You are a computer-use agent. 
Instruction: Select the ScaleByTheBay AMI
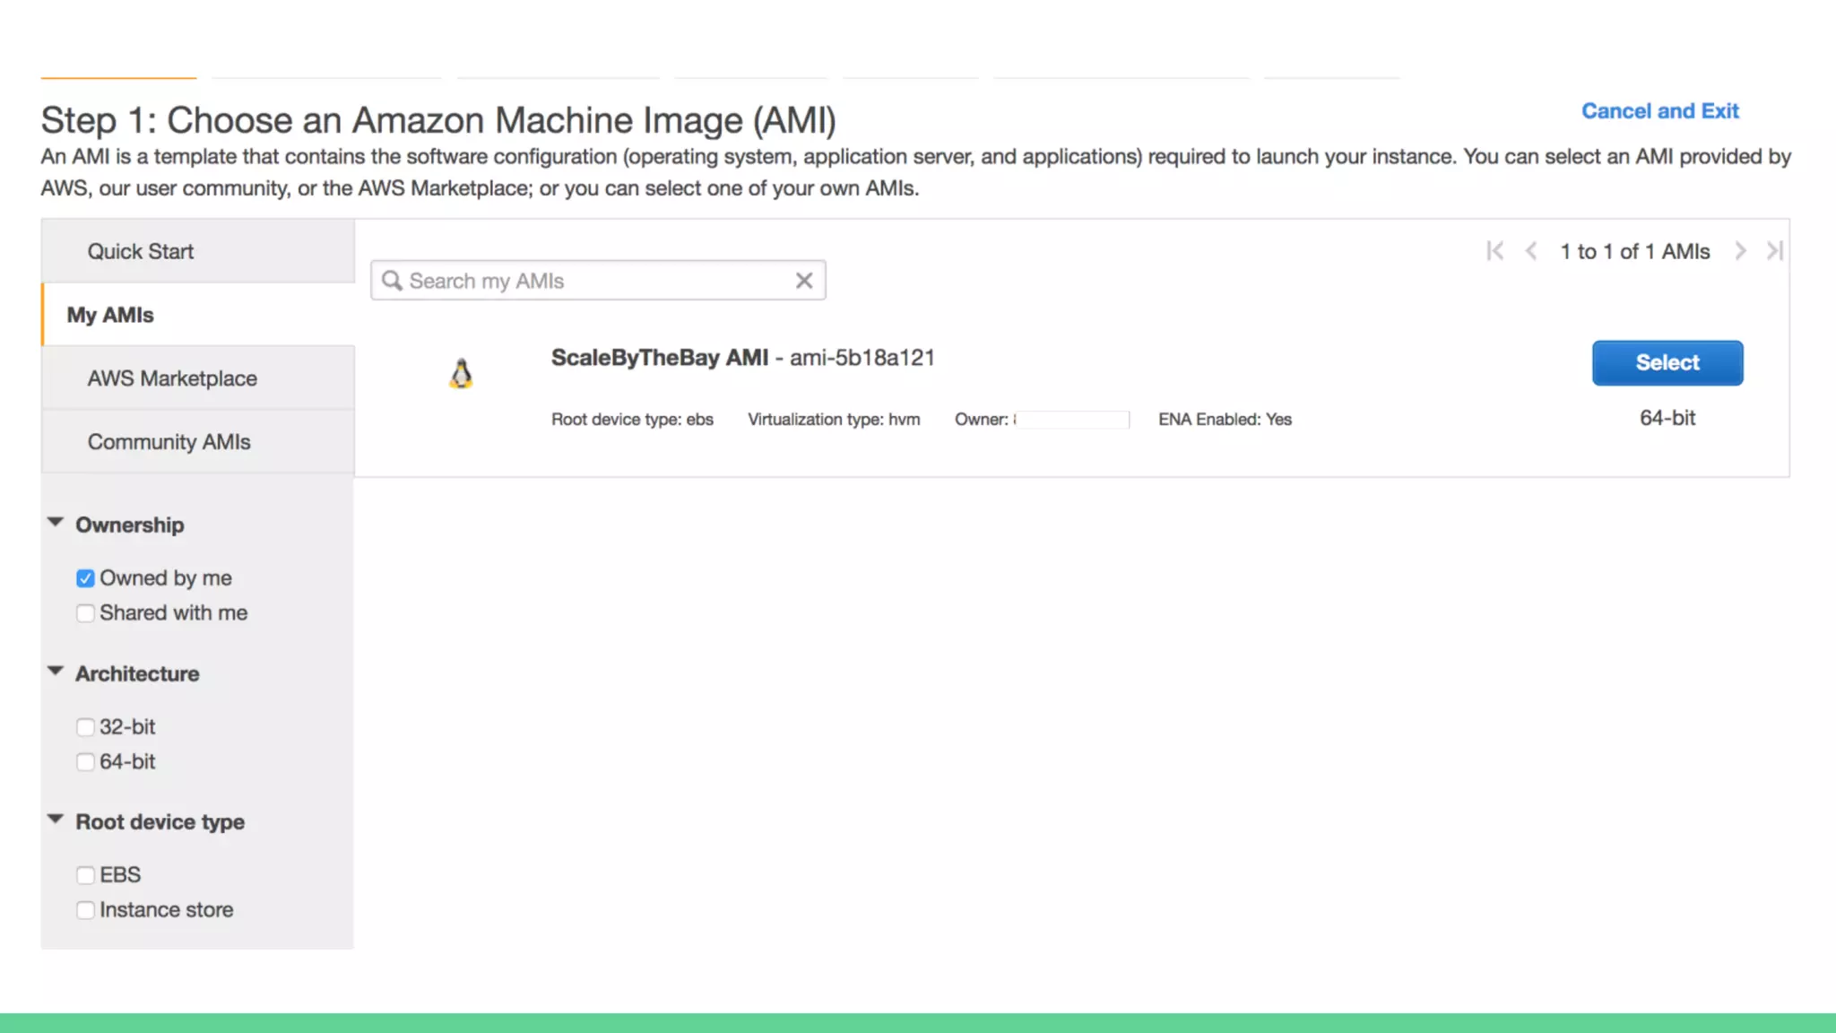pyautogui.click(x=1667, y=362)
